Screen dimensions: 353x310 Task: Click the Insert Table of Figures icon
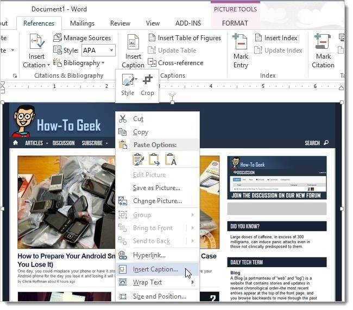152,37
